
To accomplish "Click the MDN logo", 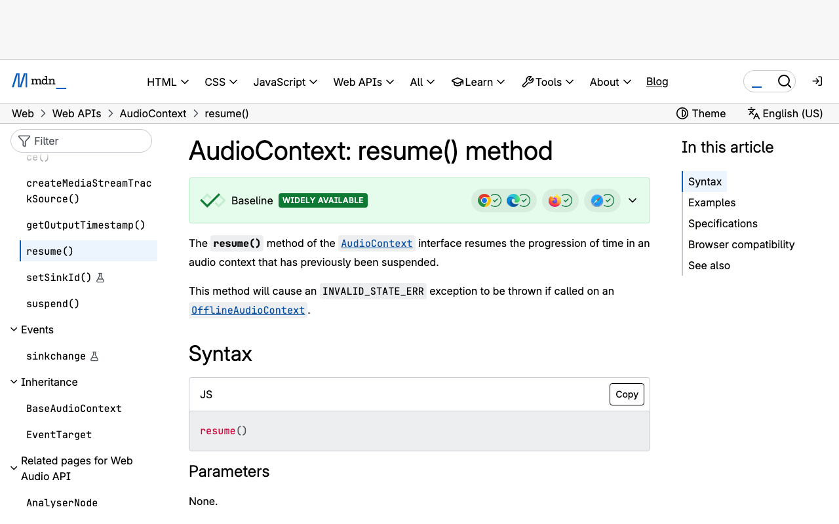I will pyautogui.click(x=39, y=81).
